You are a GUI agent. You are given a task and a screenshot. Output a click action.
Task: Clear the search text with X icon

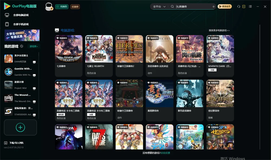click(x=214, y=6)
